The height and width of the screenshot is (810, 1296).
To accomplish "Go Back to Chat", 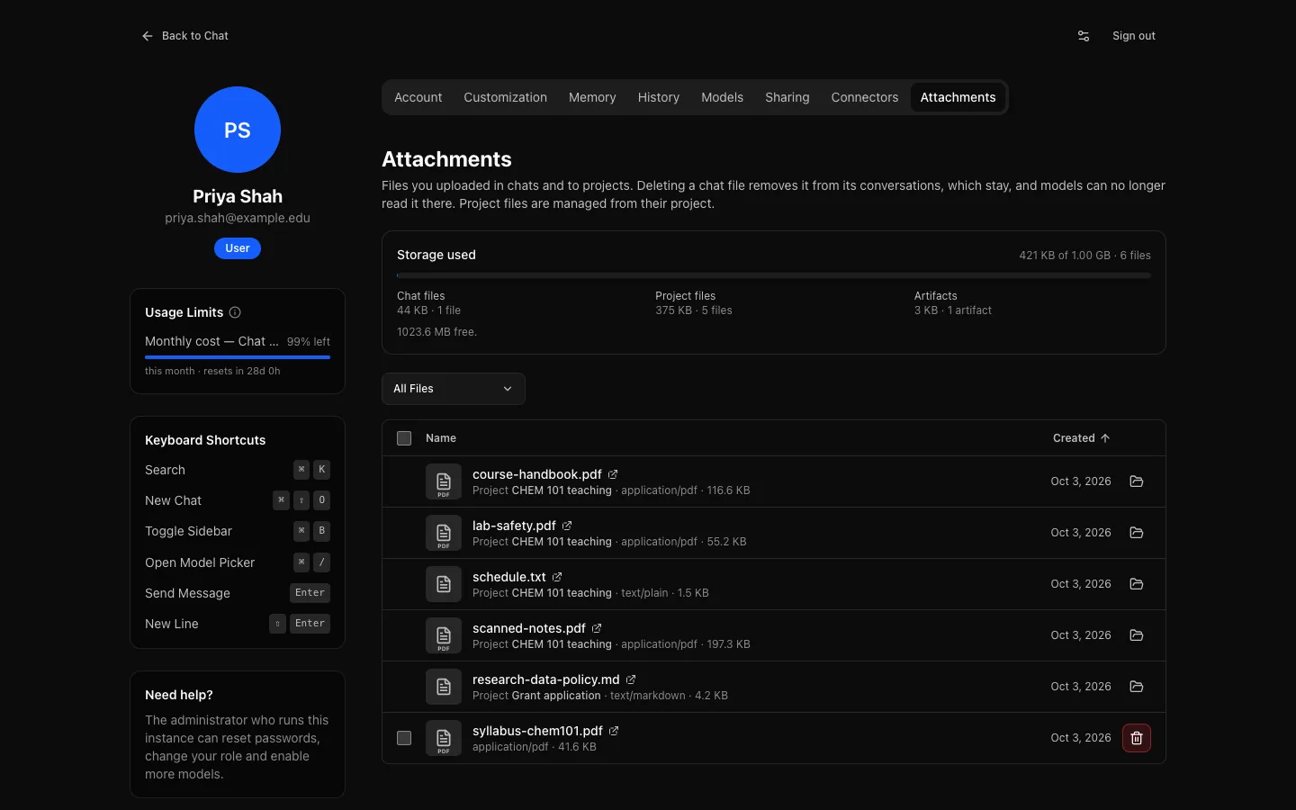I will pyautogui.click(x=185, y=36).
